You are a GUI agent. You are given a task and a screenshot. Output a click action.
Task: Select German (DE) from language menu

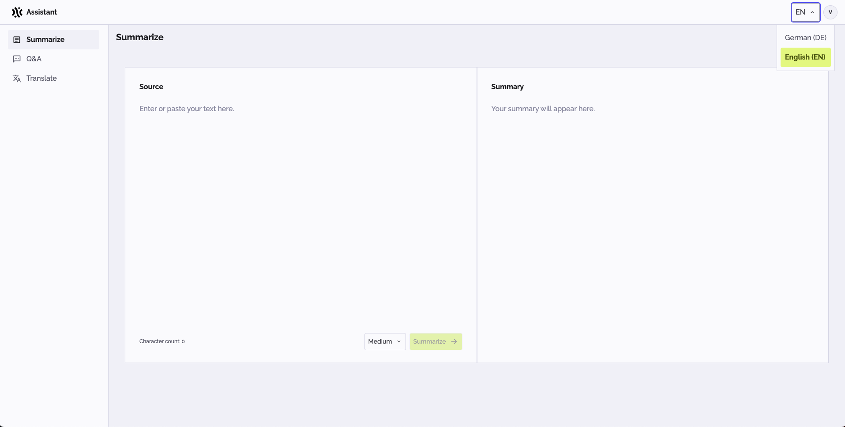[x=805, y=38]
